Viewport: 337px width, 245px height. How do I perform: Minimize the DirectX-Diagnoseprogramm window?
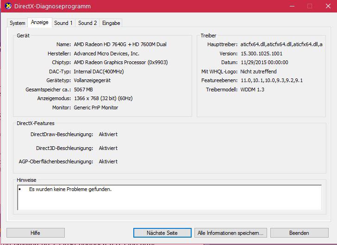pos(292,6)
